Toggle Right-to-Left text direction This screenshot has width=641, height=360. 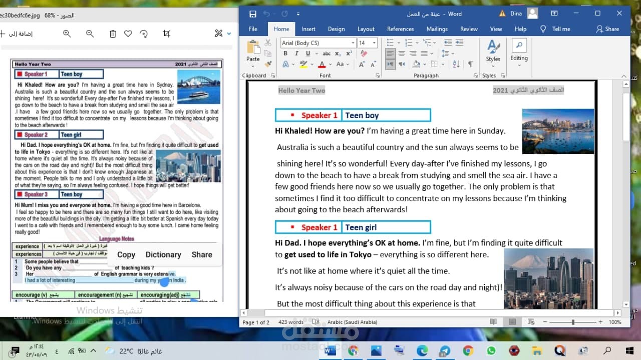point(402,64)
